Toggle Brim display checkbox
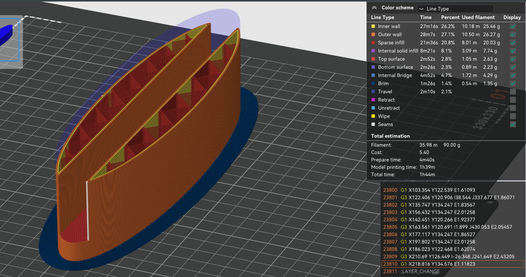Viewport: 526px width, 277px height. point(513,84)
